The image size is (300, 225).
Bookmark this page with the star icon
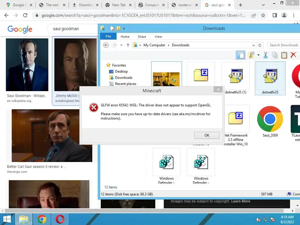coord(263,15)
